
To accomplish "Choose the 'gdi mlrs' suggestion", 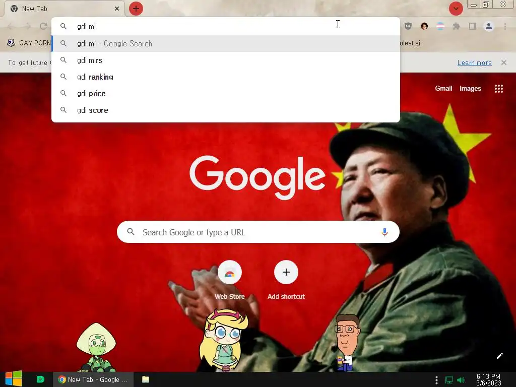I will [x=226, y=60].
